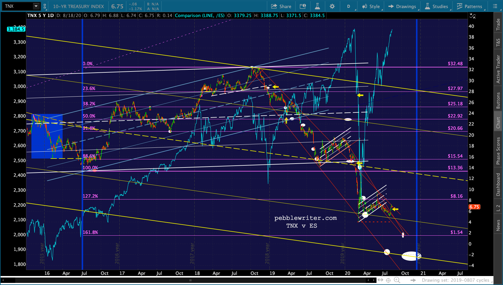Screen dimensions: 503x285
Task: Click the $8.16 Fibonacci level label
Action: click(x=457, y=196)
